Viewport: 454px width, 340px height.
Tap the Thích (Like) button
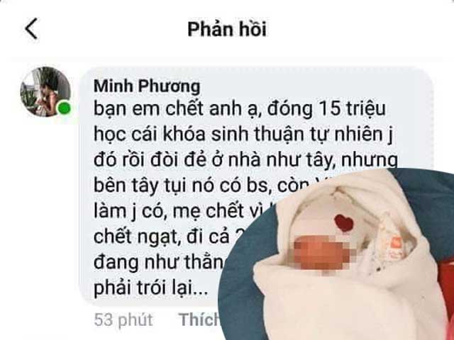coord(200,319)
